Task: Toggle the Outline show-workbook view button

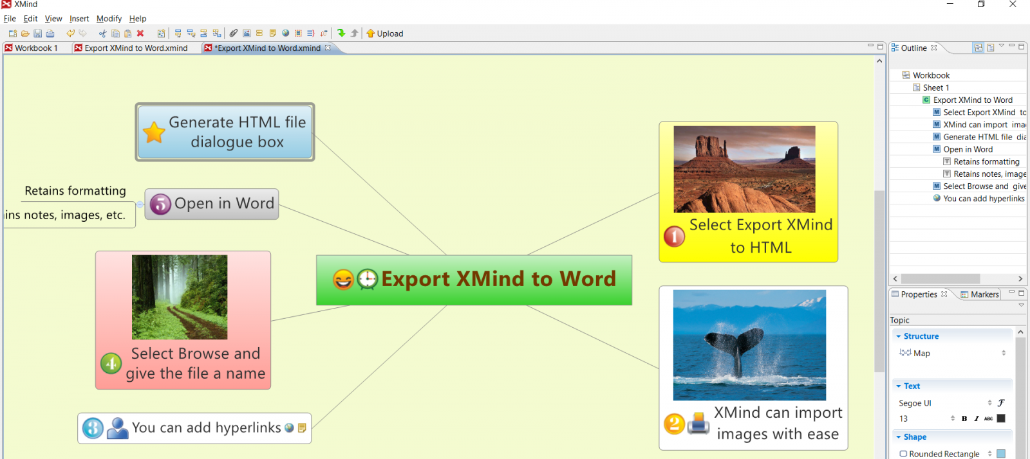Action: [979, 48]
